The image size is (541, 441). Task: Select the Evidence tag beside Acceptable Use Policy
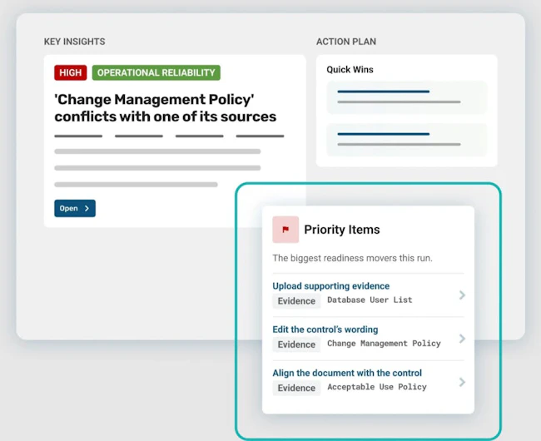point(296,388)
